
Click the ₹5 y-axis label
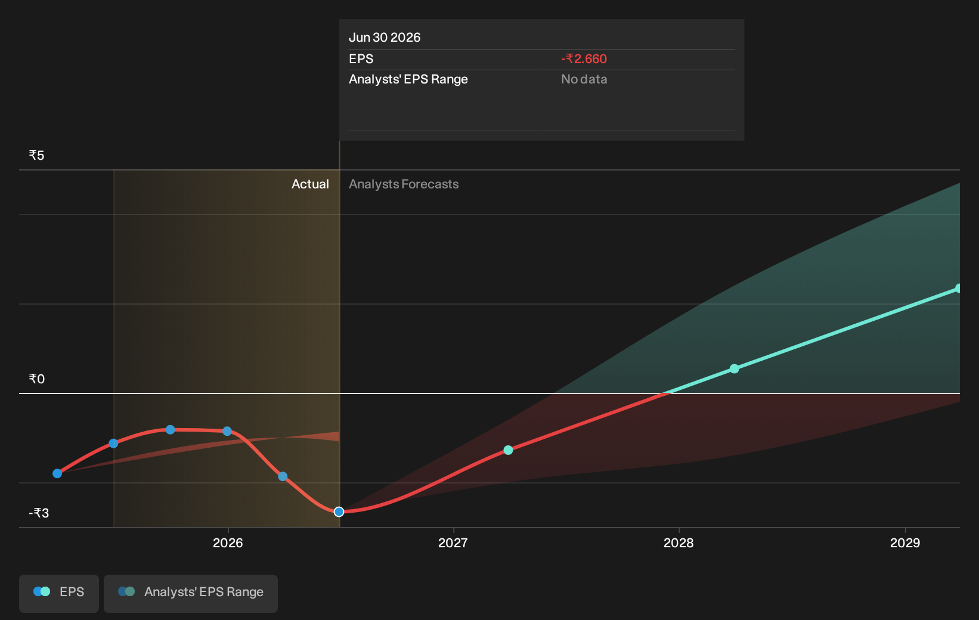coord(37,156)
